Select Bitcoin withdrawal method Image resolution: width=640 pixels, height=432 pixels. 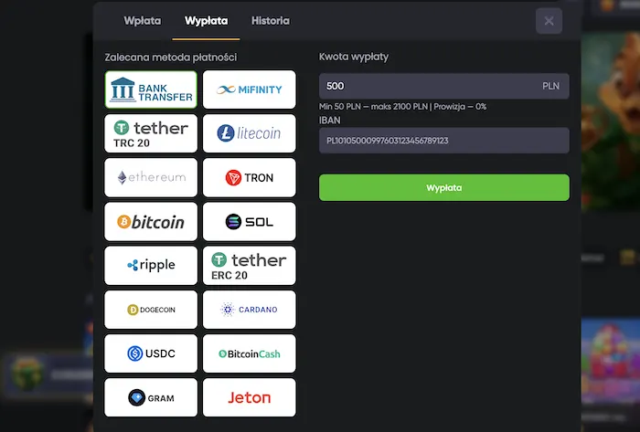[x=151, y=222]
